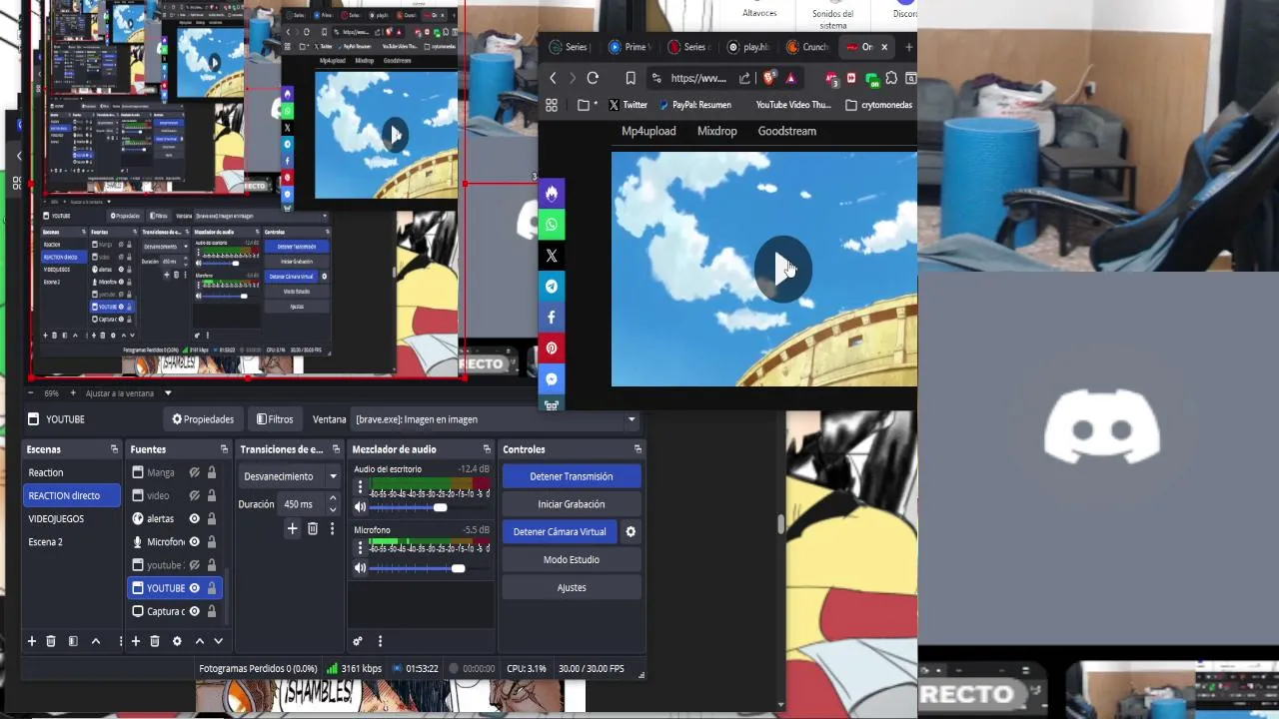Screen dimensions: 1279x719
Task: Click Telegram share icon in browser preview
Action: click(x=552, y=287)
